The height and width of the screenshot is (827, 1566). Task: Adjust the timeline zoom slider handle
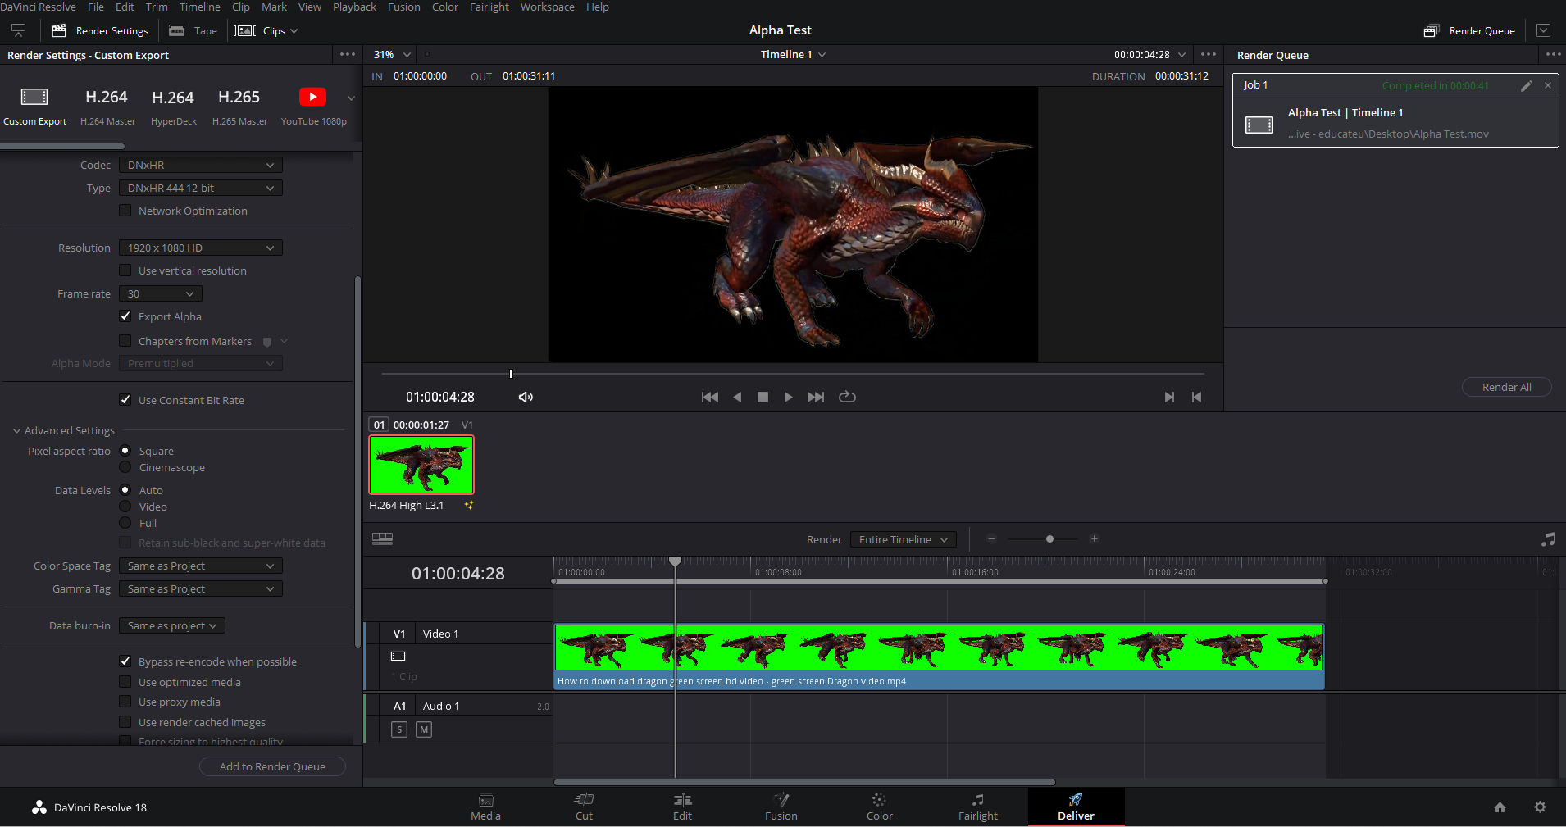[1049, 538]
